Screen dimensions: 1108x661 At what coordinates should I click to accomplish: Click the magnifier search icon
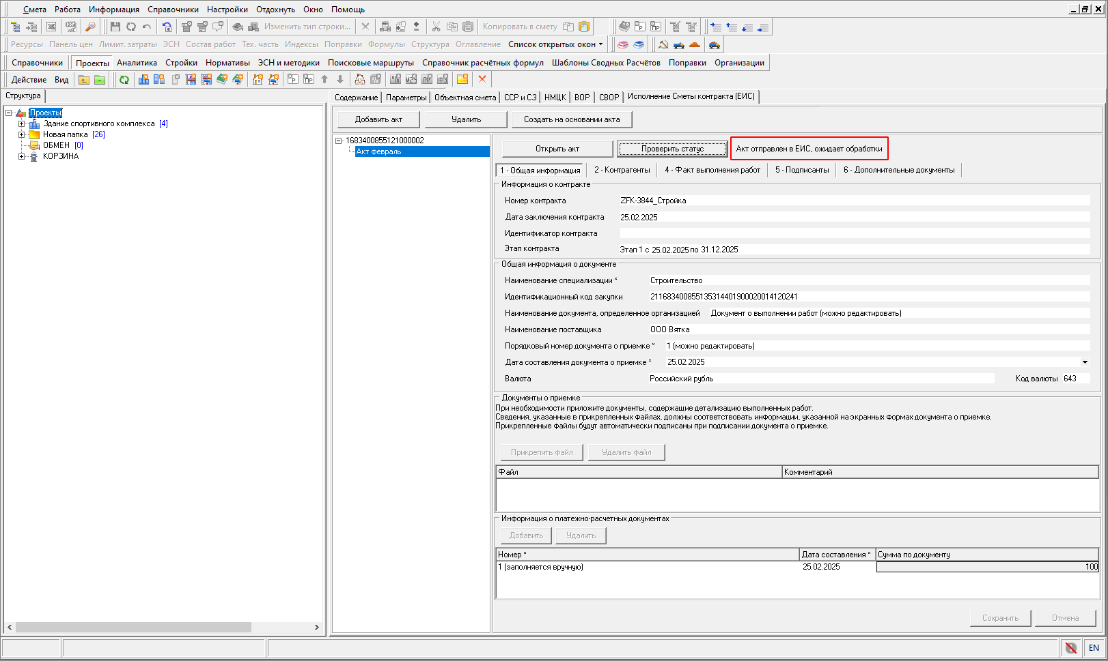point(89,27)
